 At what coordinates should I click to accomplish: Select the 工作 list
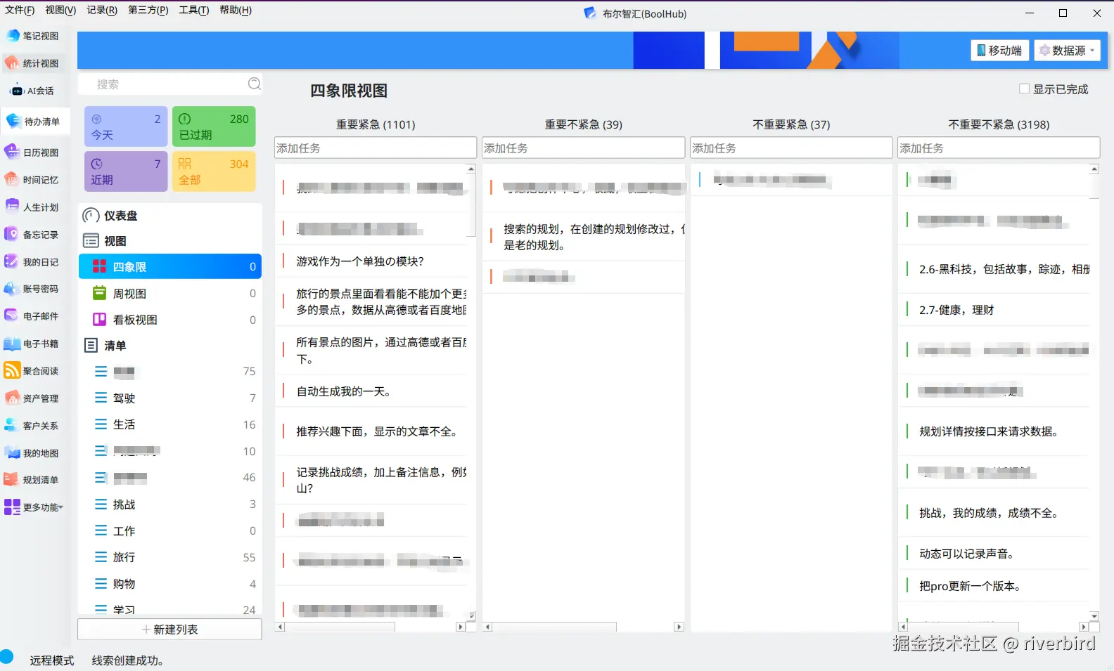[x=169, y=531]
